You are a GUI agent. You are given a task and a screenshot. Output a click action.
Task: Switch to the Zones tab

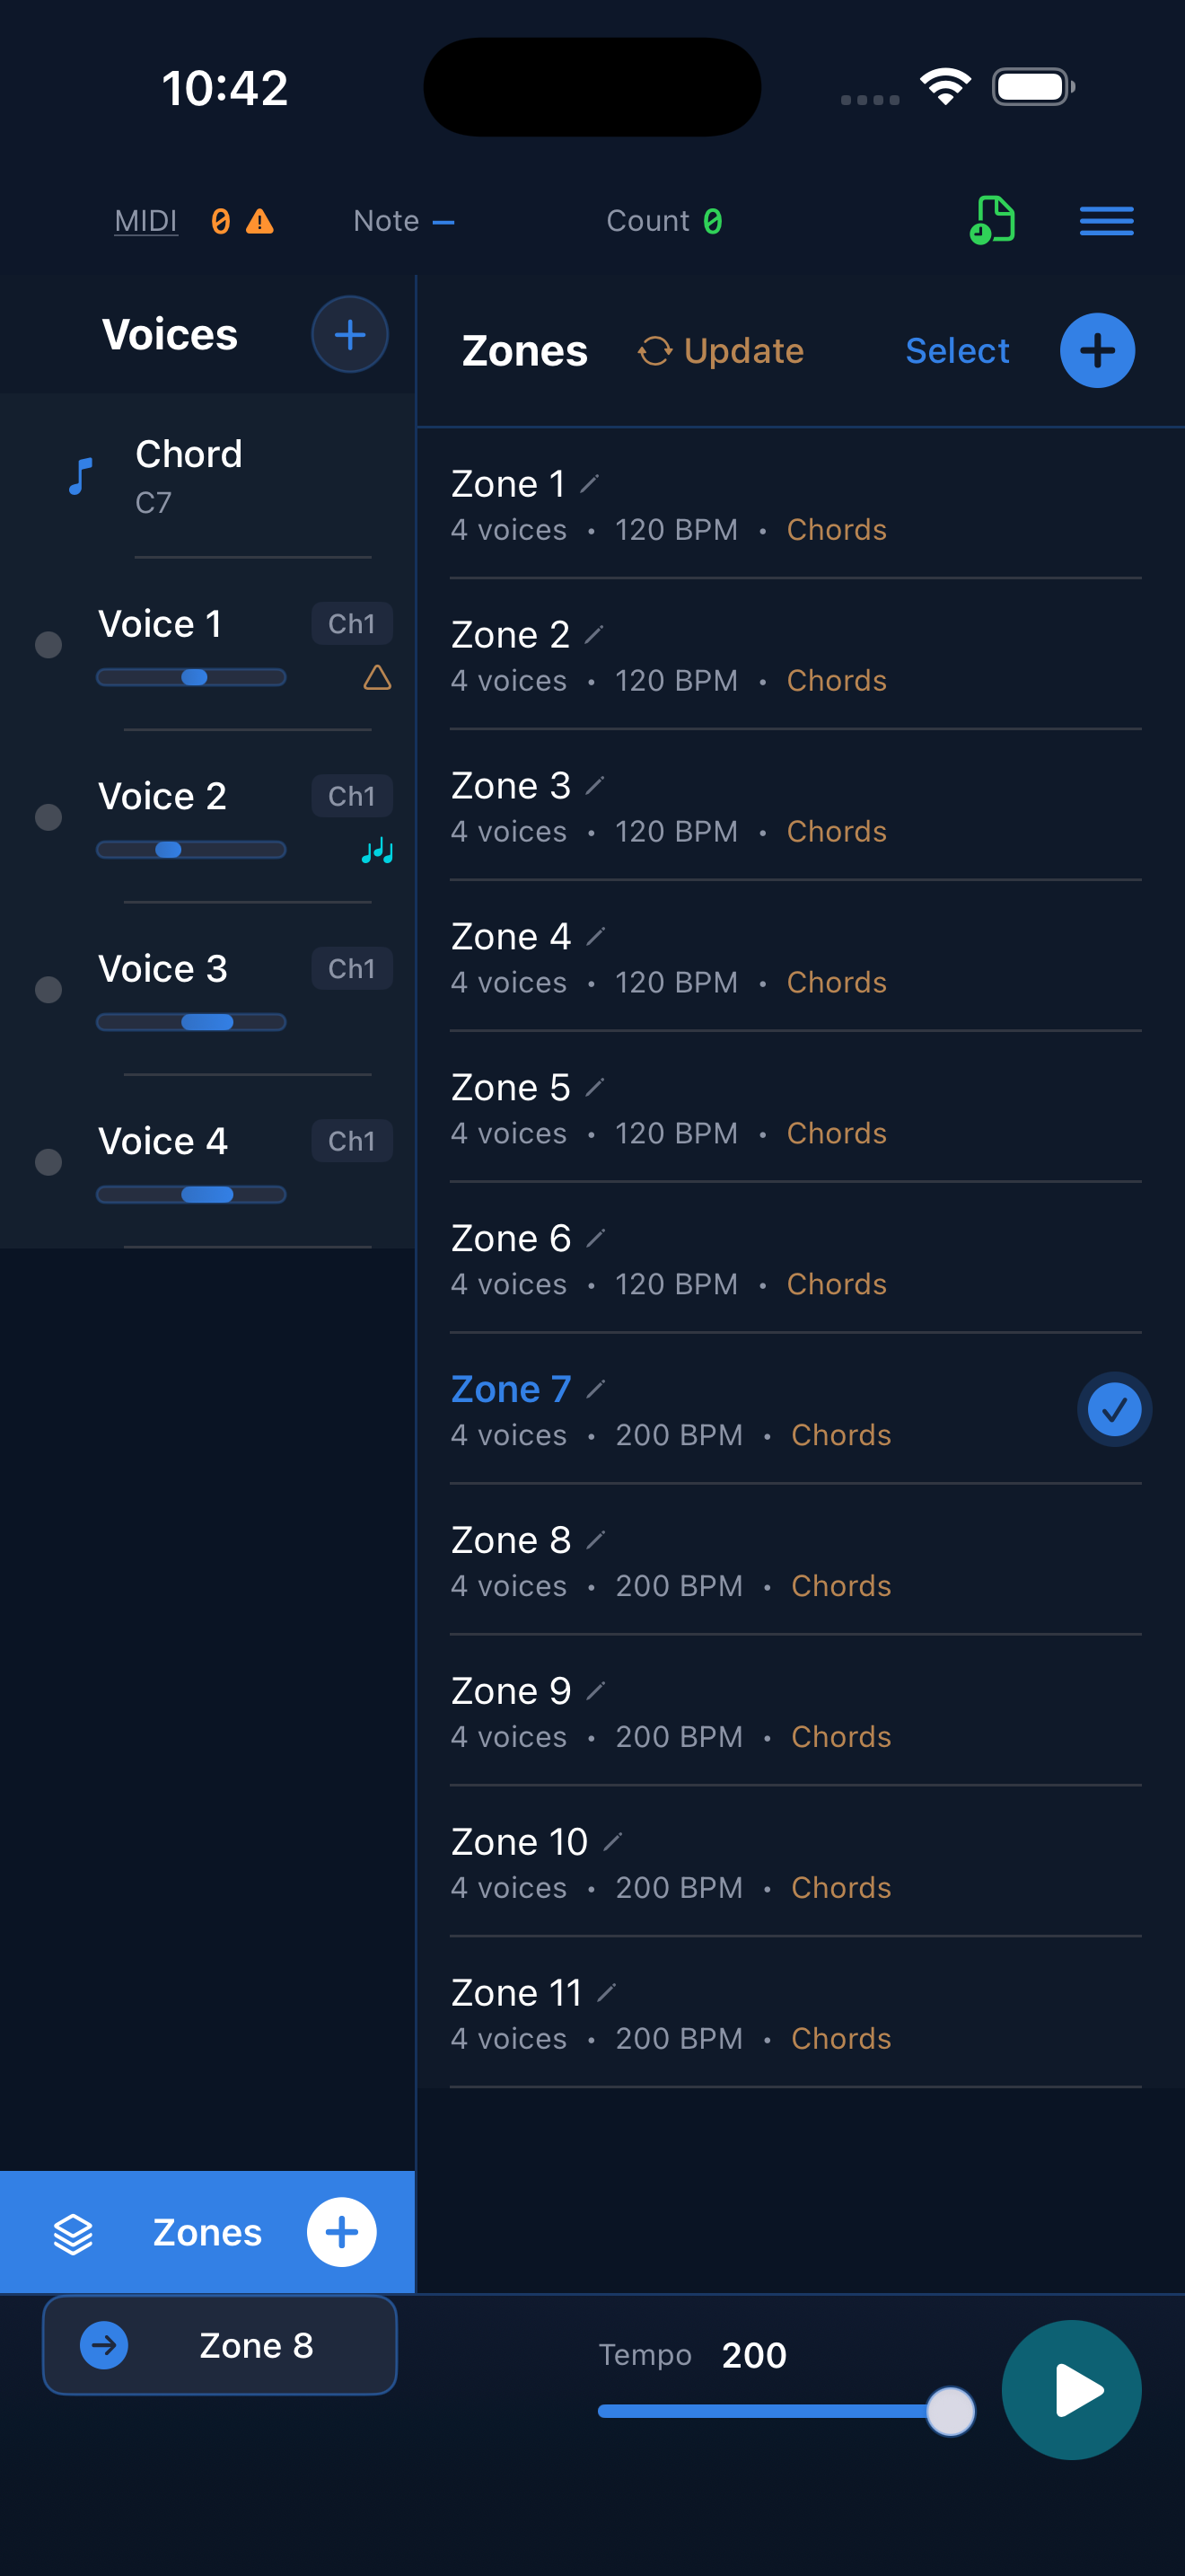206,2232
